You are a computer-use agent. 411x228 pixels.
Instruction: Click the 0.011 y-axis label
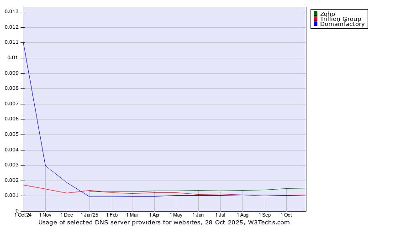11,42
